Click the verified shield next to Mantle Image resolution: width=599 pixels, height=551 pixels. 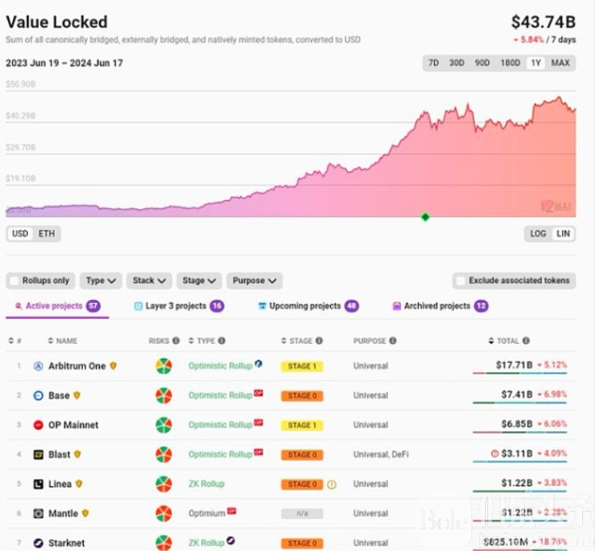point(86,514)
